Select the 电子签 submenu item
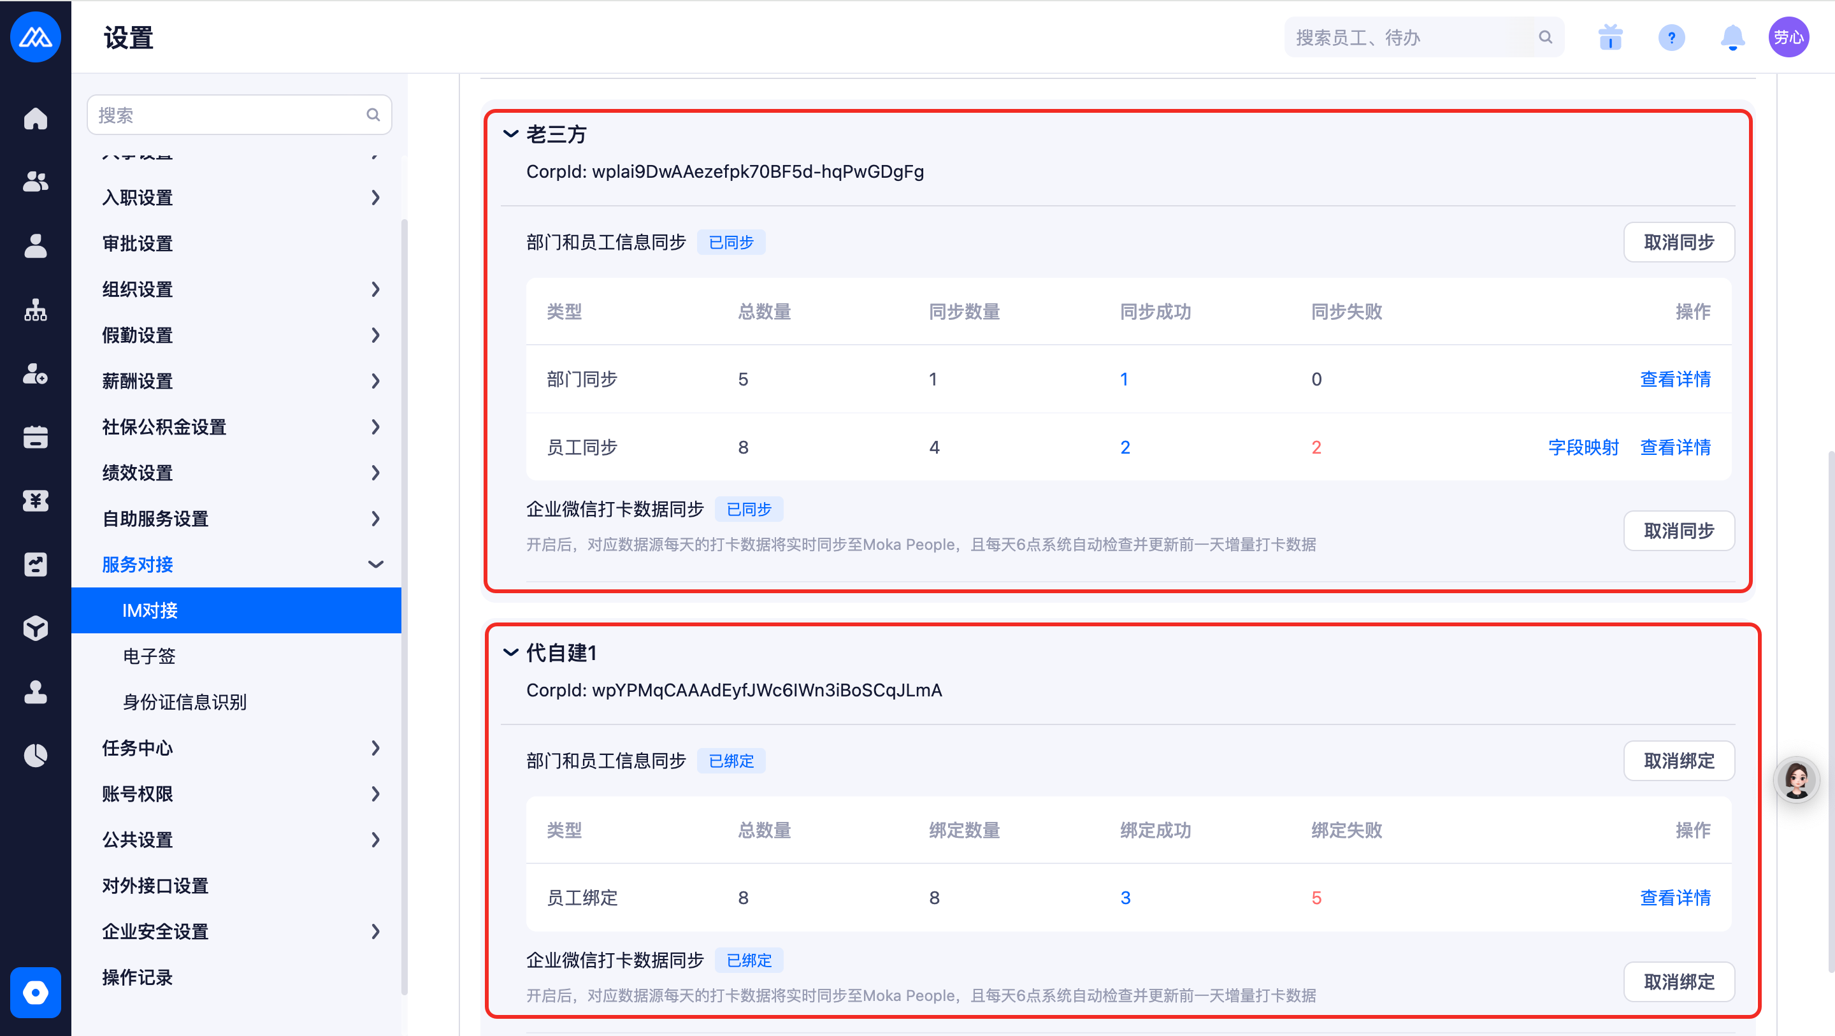Viewport: 1835px width, 1036px height. pyautogui.click(x=149, y=656)
